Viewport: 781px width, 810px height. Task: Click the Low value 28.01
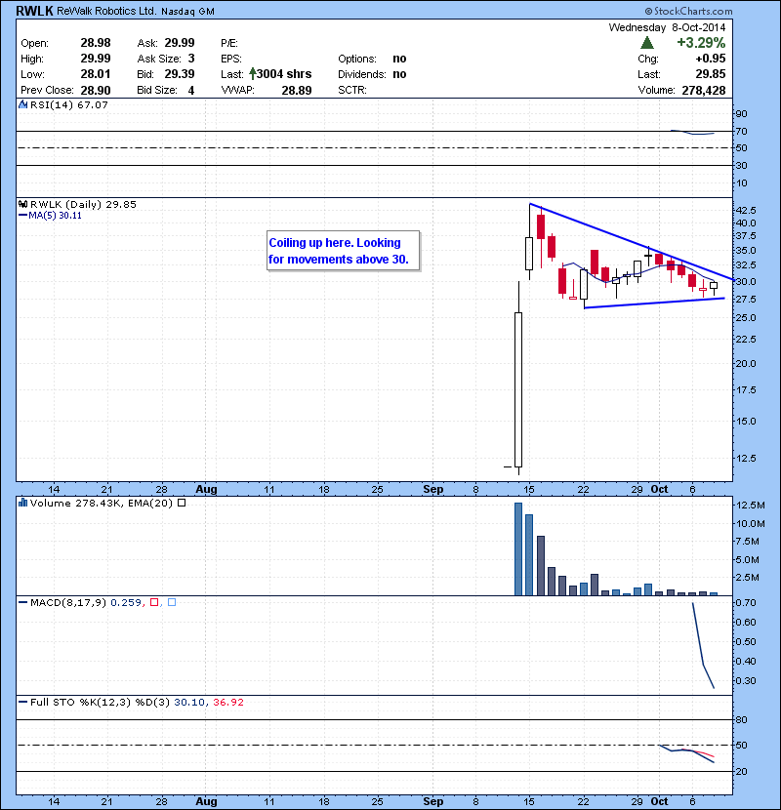(96, 74)
